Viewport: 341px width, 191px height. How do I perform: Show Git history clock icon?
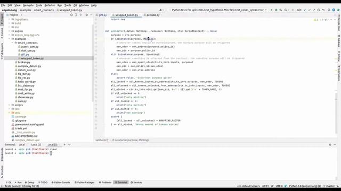click(x=319, y=10)
